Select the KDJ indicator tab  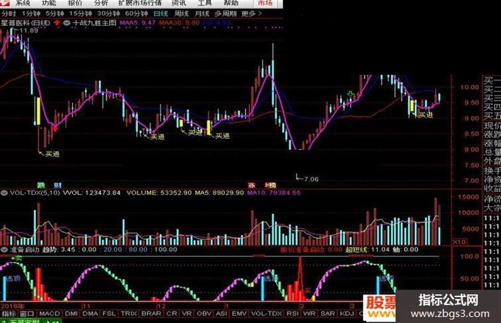click(347, 314)
